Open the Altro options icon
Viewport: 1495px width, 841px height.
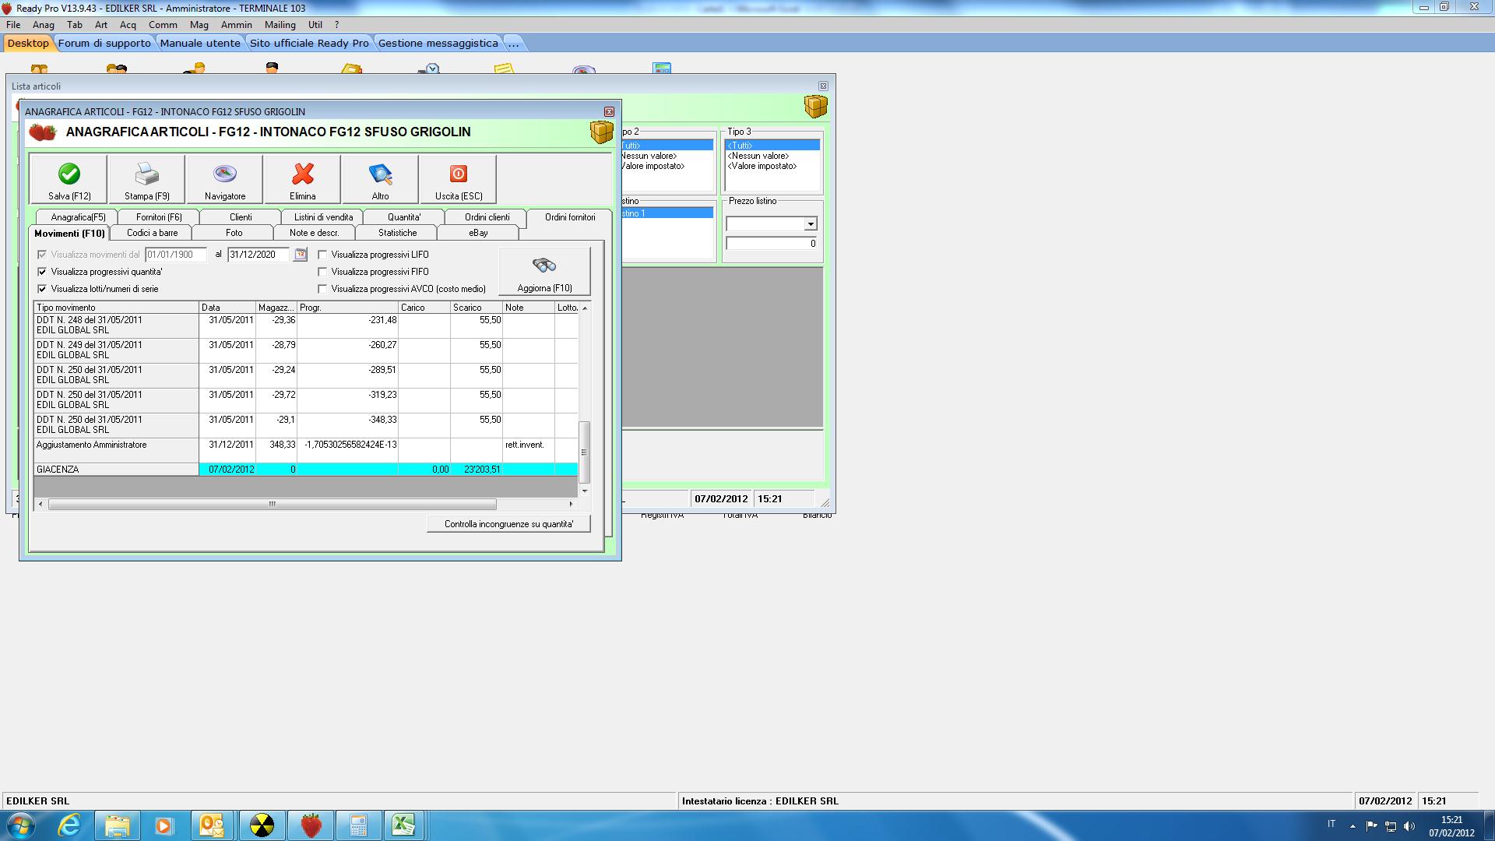click(x=380, y=174)
